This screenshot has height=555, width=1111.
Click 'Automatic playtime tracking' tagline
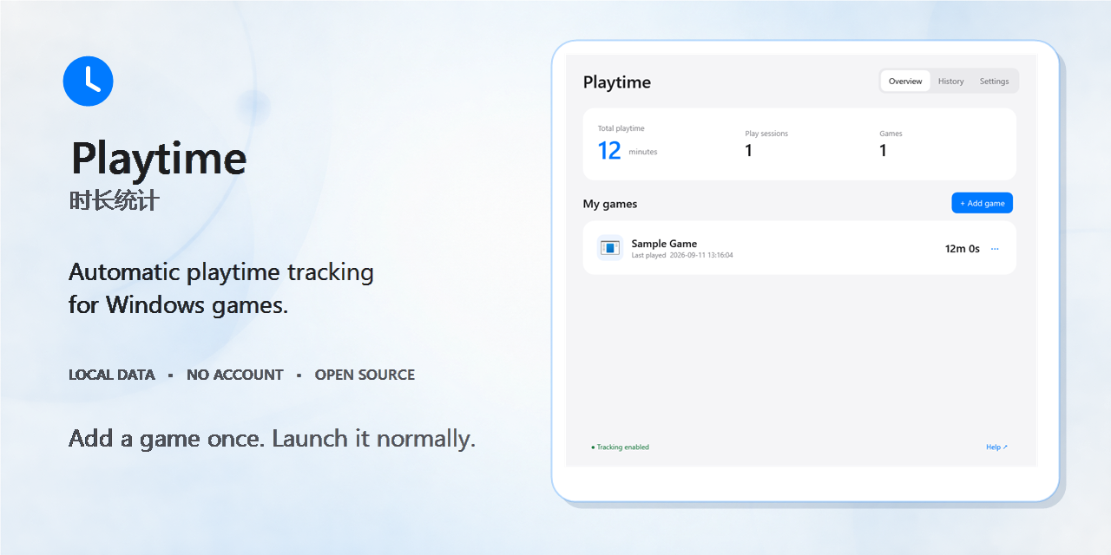point(221,272)
